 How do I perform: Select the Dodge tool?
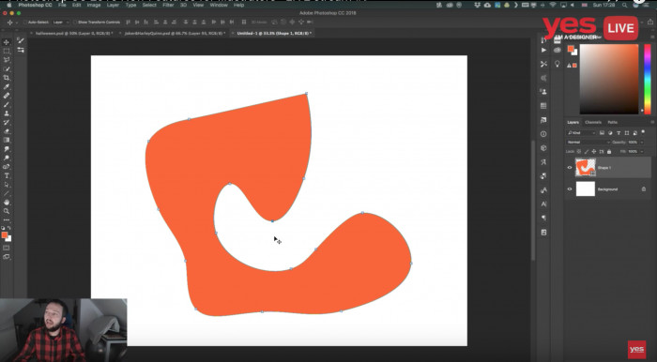coord(7,158)
